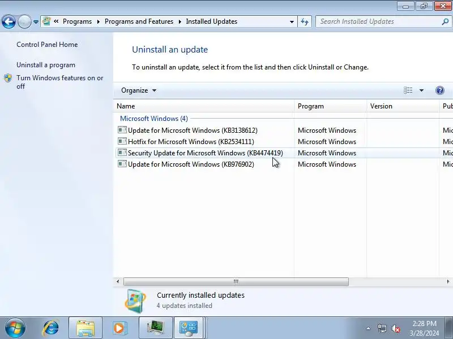The height and width of the screenshot is (339, 453).
Task: Collapse the Microsoft Windows (4) group
Action: coord(153,119)
